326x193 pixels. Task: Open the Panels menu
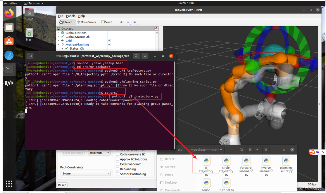tap(71, 16)
